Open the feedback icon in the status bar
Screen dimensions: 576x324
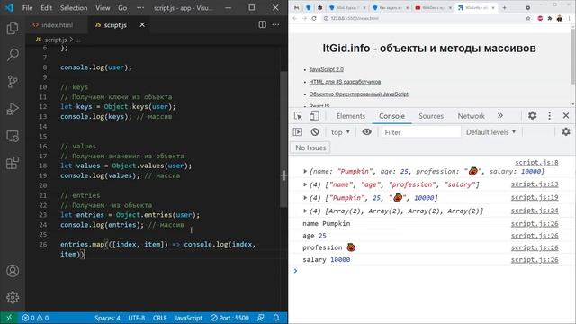tap(260, 318)
